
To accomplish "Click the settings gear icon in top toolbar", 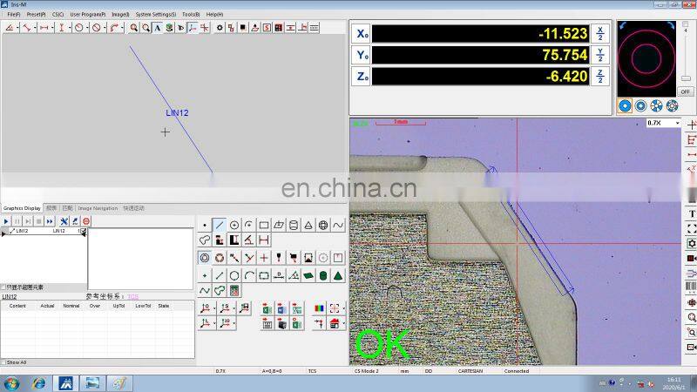I will (220, 27).
